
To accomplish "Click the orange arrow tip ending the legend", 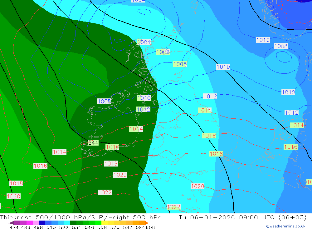I will coord(147,223).
